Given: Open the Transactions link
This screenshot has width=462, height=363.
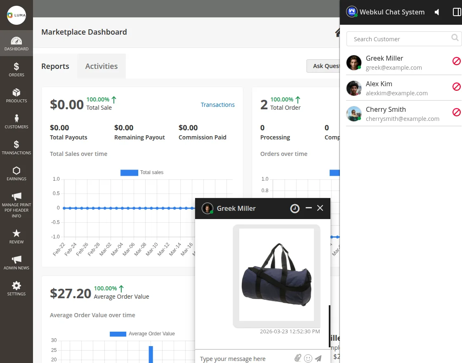Looking at the screenshot, I should [x=218, y=105].
